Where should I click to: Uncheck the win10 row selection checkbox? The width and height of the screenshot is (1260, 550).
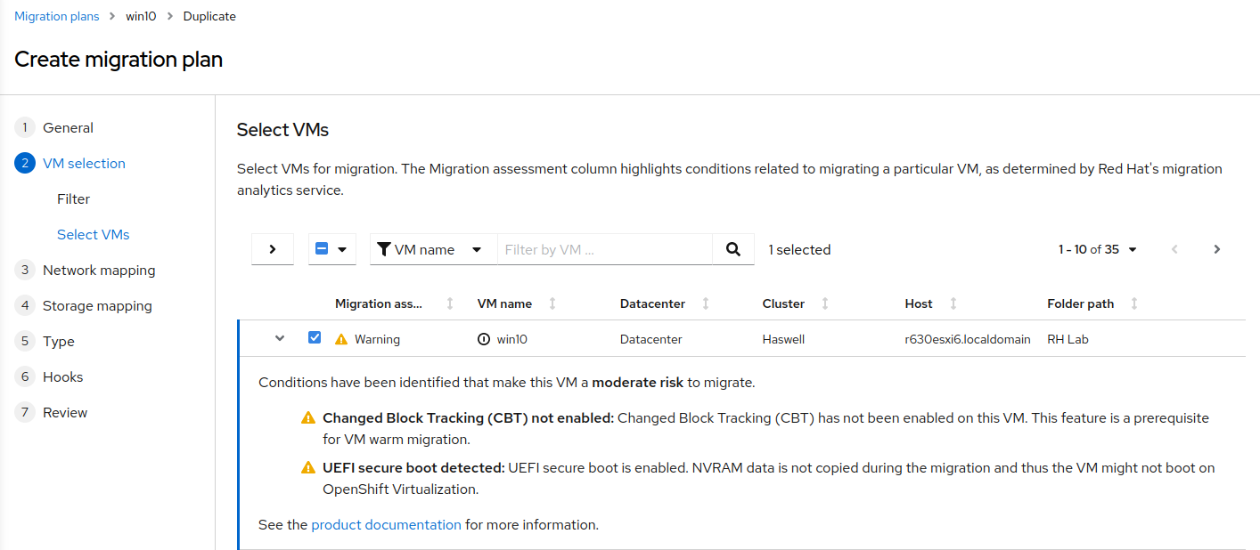314,338
